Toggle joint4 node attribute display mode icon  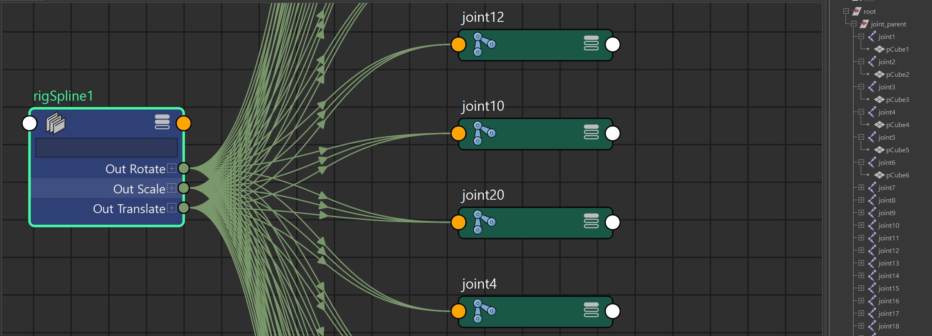coord(591,310)
